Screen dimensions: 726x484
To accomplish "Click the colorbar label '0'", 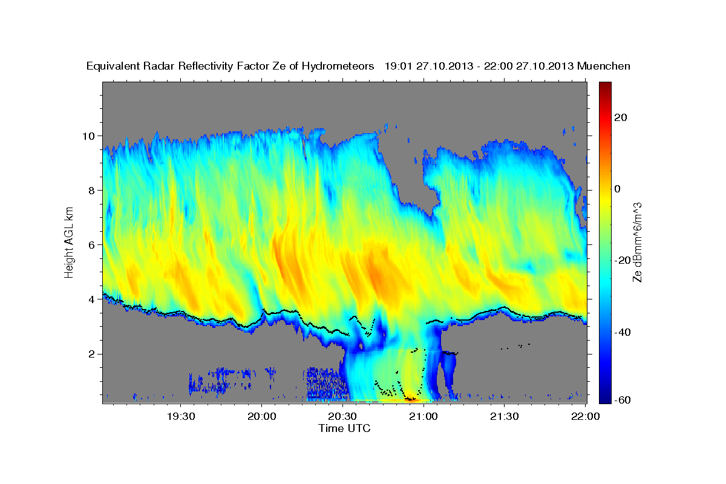I will [619, 189].
